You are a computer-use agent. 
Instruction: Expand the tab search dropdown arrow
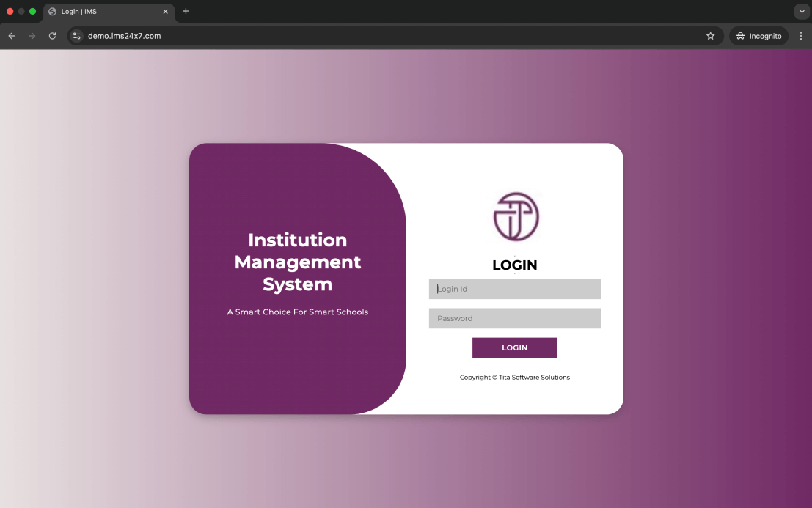pyautogui.click(x=800, y=12)
